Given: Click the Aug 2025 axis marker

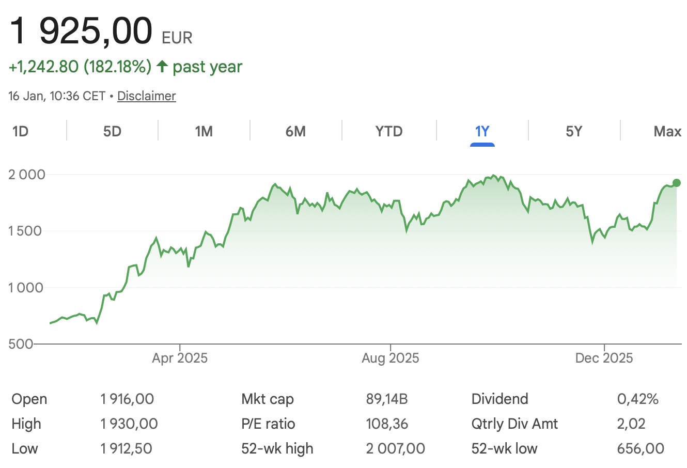Looking at the screenshot, I should click(x=390, y=358).
